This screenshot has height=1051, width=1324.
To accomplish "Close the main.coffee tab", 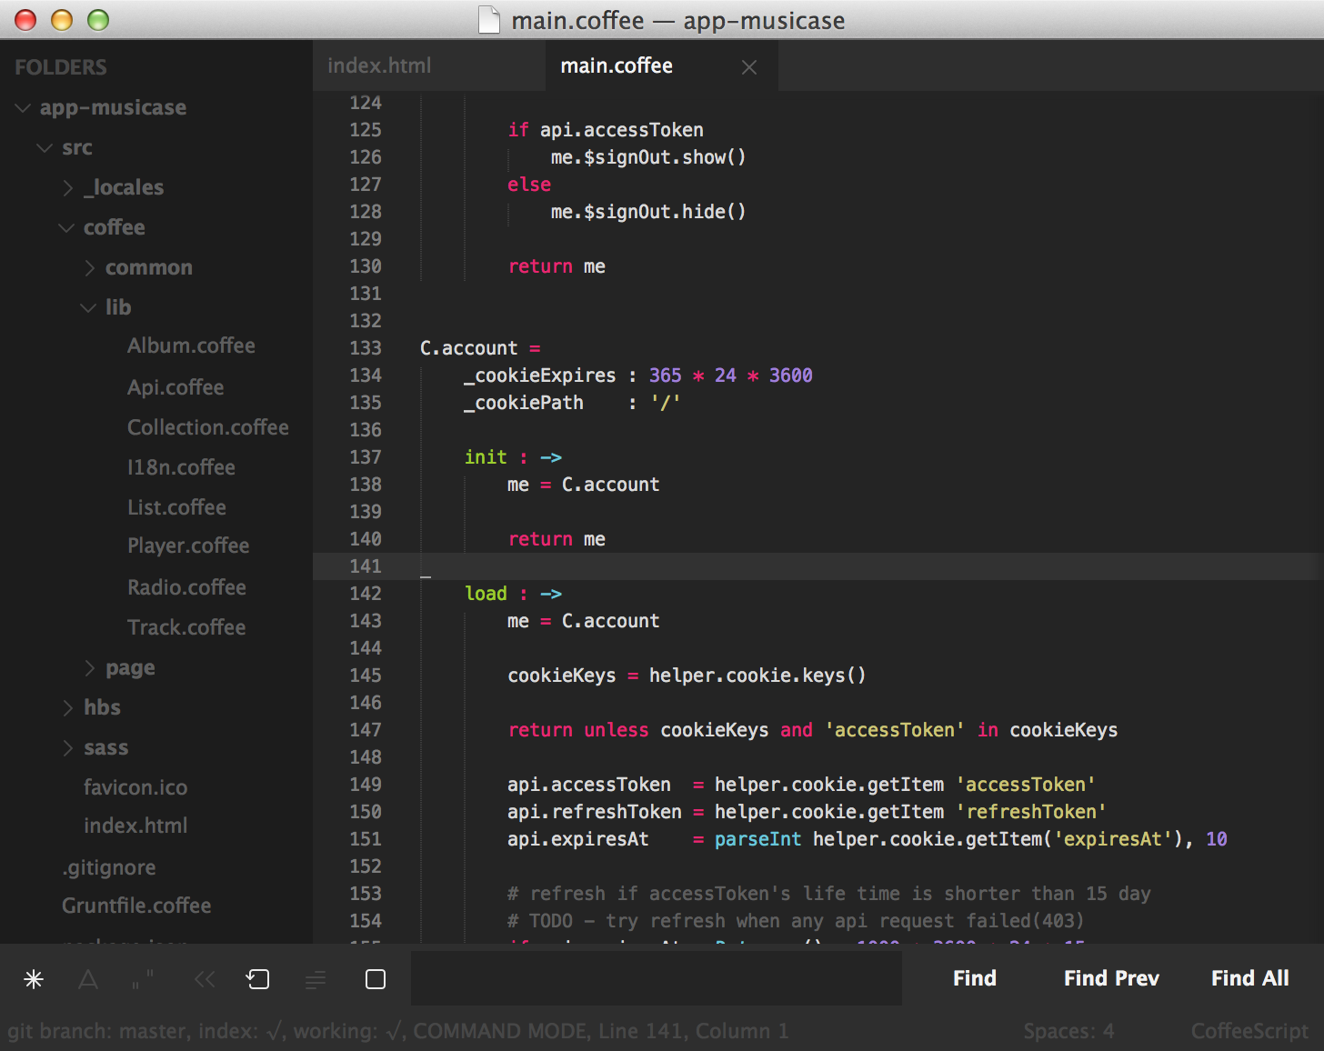I will point(749,67).
